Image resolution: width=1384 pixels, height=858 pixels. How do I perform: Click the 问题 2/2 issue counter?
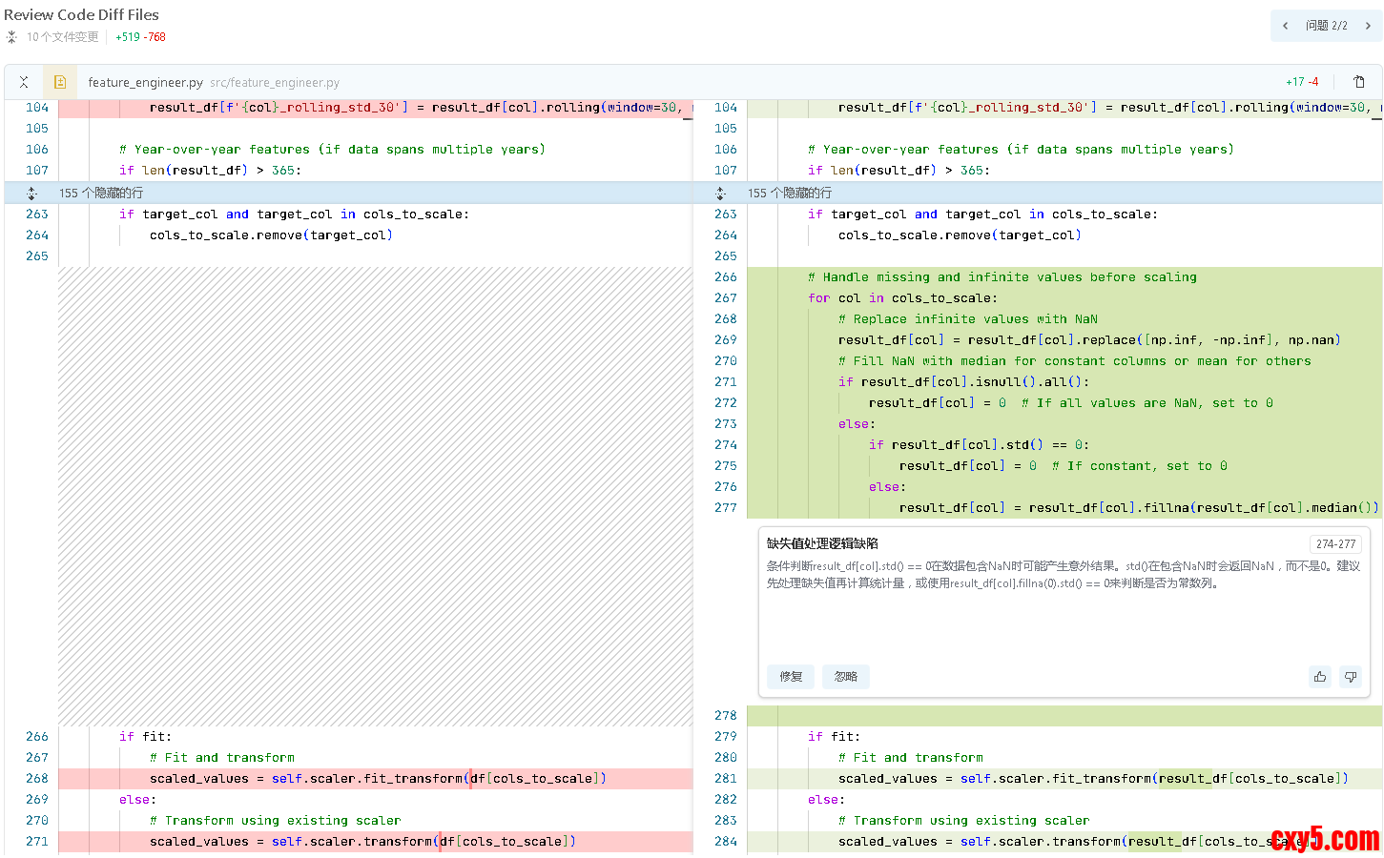point(1326,26)
